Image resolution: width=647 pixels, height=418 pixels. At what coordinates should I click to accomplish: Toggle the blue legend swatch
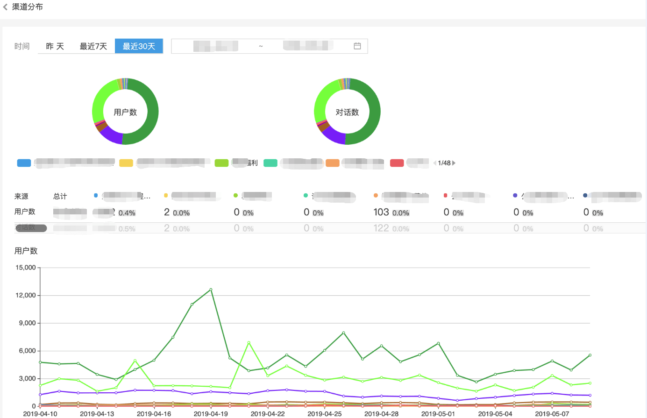24,163
